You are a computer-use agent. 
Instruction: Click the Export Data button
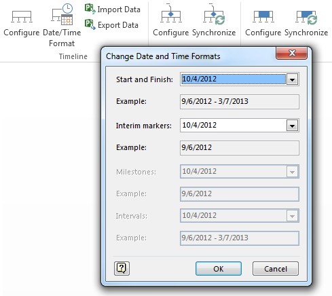click(x=111, y=25)
